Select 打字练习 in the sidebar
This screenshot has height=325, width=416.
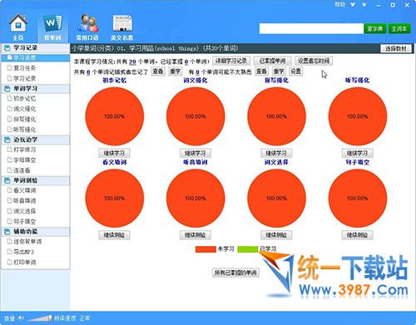click(24, 150)
